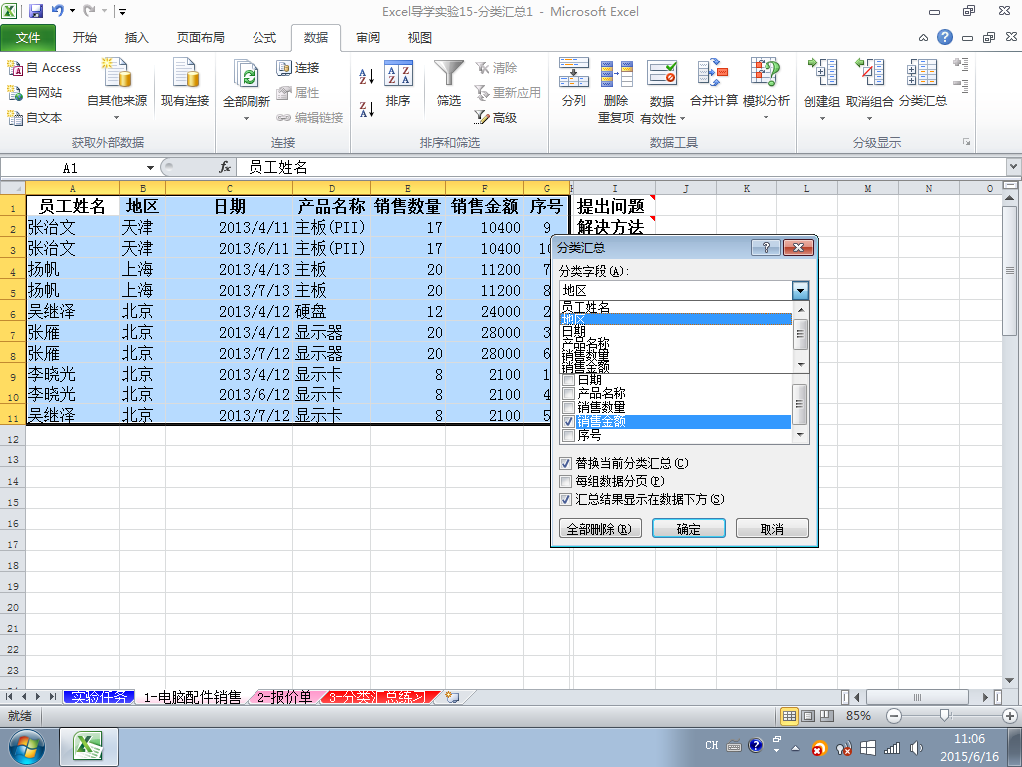
Task: Open the 2-报价单 sheet tab
Action: point(284,697)
